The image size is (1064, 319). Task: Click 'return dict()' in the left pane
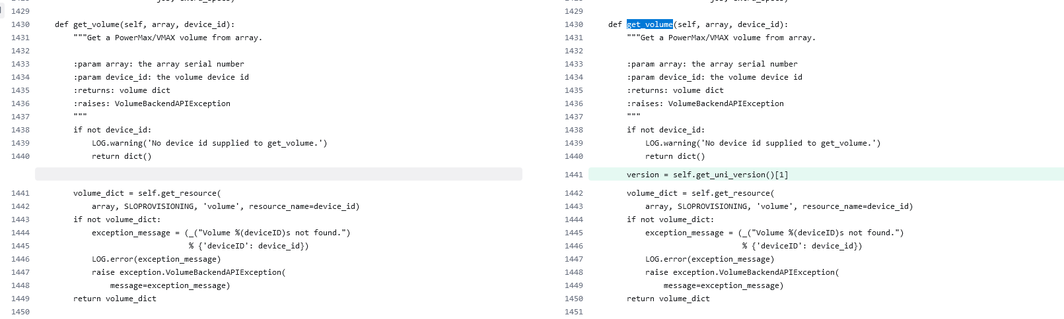122,156
